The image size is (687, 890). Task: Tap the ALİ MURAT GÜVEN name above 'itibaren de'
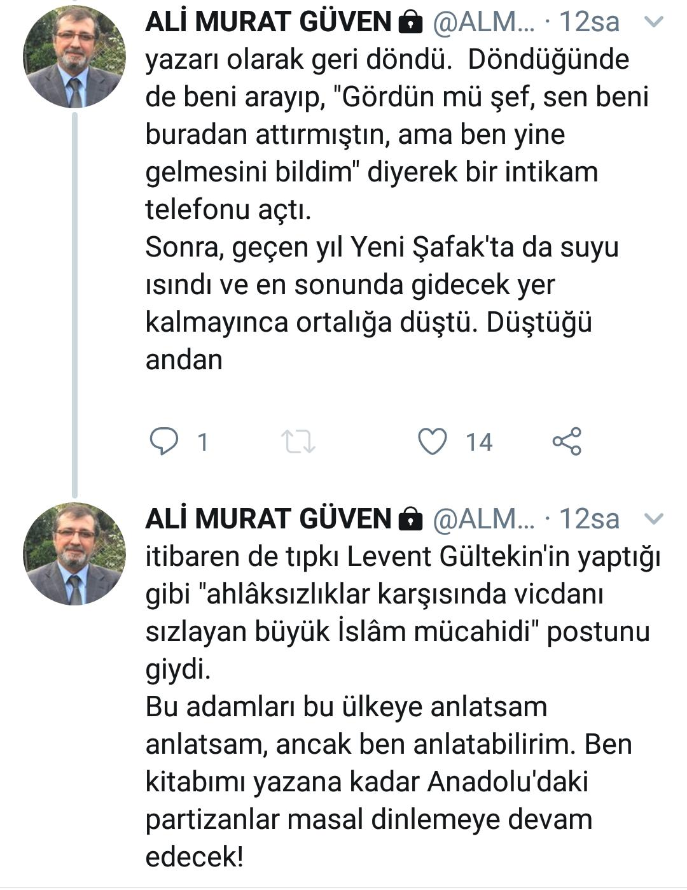click(268, 519)
